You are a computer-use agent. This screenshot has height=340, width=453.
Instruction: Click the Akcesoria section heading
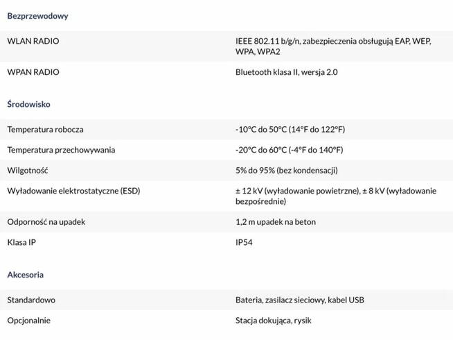click(x=25, y=275)
